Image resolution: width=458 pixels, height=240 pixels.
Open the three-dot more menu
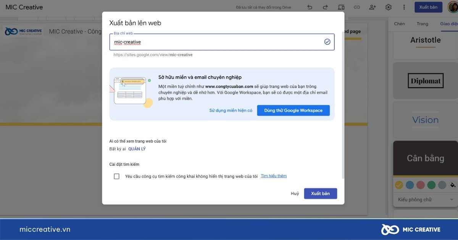(x=404, y=7)
